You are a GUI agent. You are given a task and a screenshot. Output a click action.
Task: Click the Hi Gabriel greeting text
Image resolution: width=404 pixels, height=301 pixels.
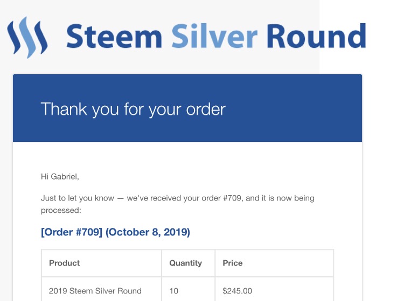60,176
